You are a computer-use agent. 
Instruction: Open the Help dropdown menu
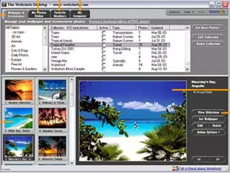point(189,12)
